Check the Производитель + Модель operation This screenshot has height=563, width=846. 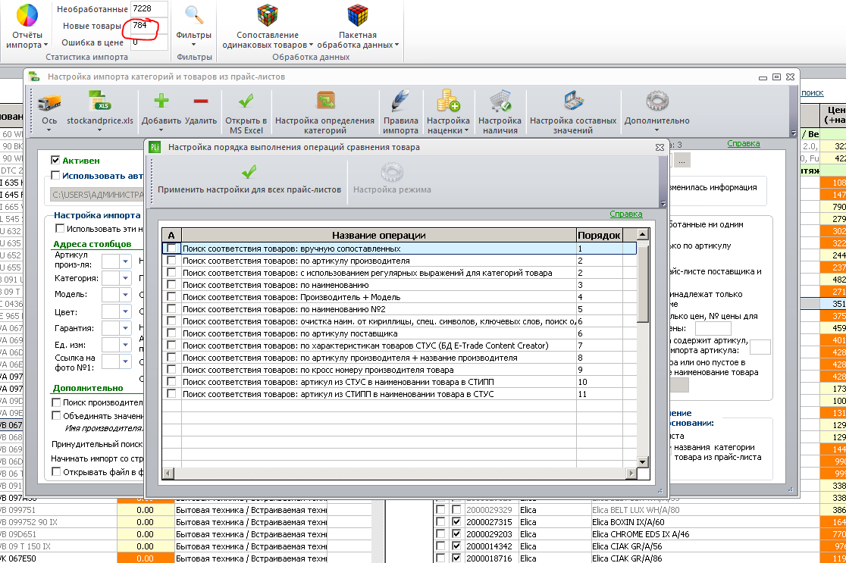click(x=171, y=296)
